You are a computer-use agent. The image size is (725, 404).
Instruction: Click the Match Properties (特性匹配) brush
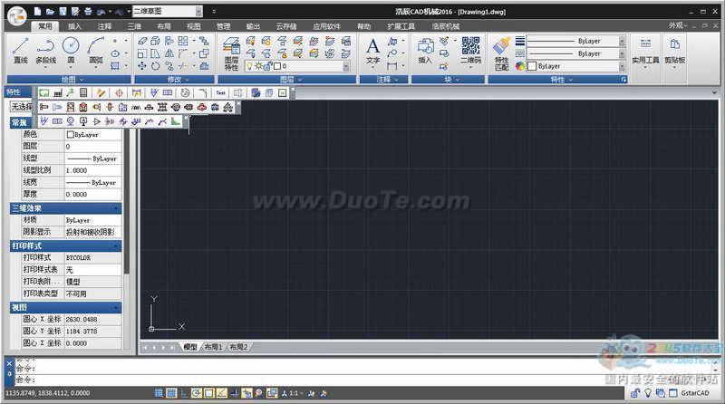502,54
